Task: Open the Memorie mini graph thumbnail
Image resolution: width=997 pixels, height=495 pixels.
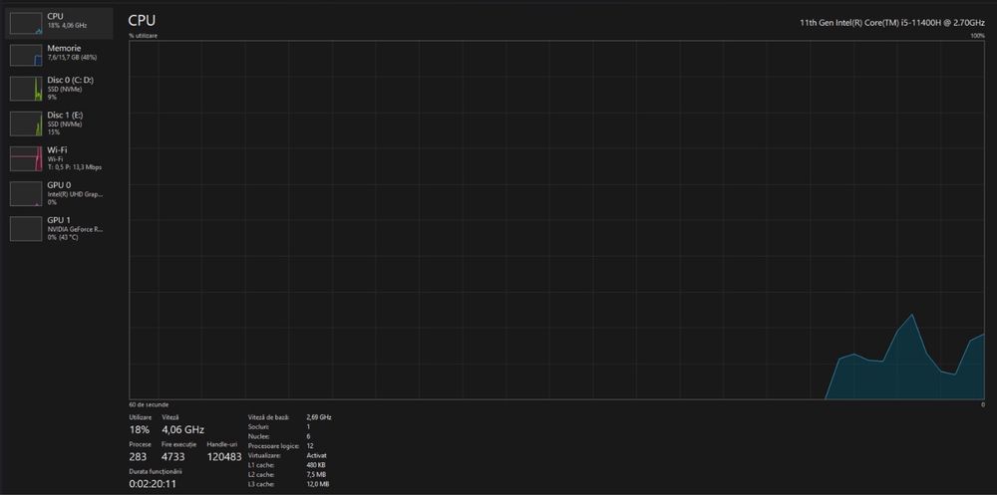Action: (x=26, y=56)
